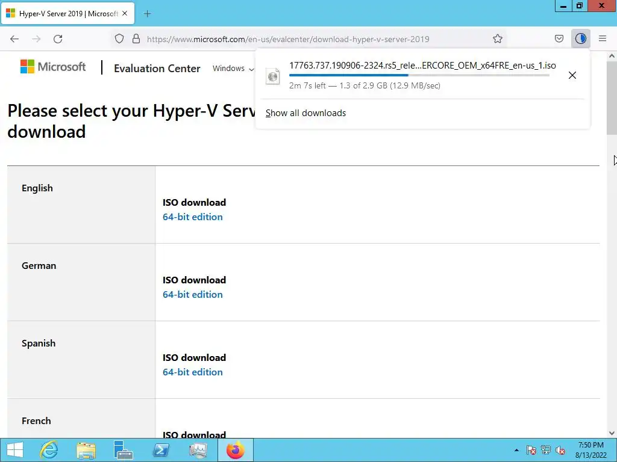Click the Microsoft logo
Screen dimensions: 617x462
(53, 67)
